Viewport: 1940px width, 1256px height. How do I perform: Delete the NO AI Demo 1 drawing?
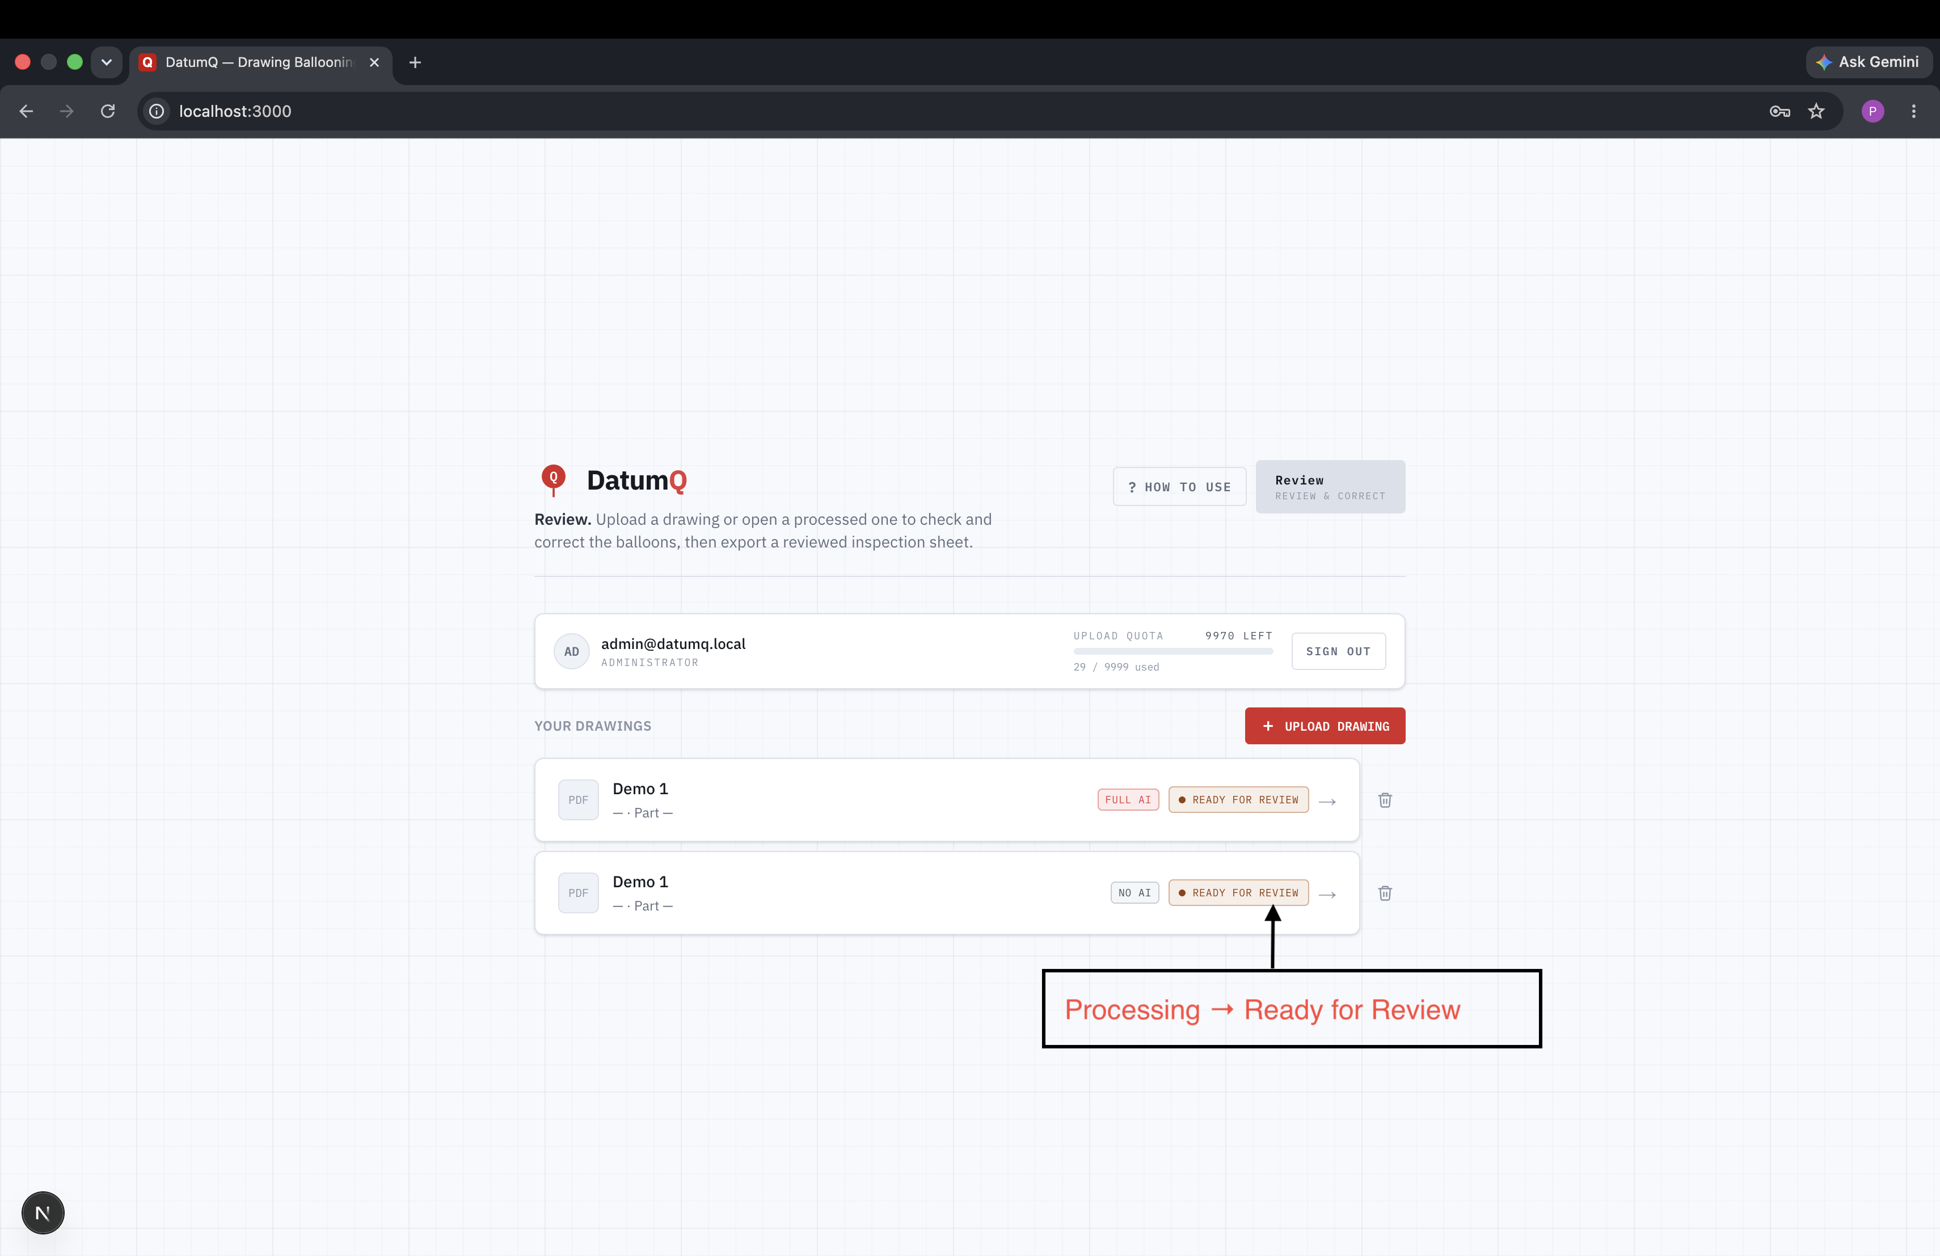1385,893
